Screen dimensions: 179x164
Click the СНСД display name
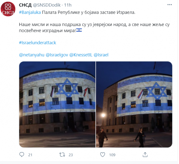[25, 5]
